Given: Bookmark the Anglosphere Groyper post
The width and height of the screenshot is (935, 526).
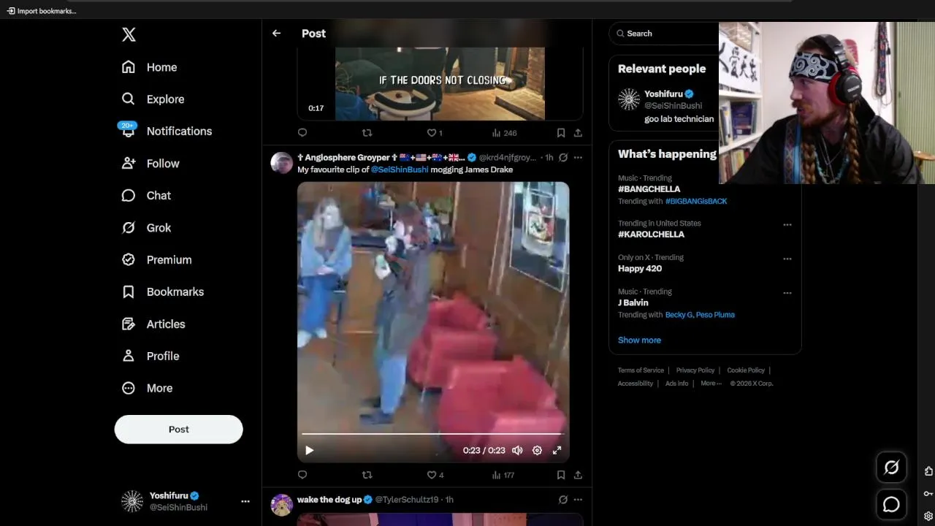Looking at the screenshot, I should (x=561, y=475).
